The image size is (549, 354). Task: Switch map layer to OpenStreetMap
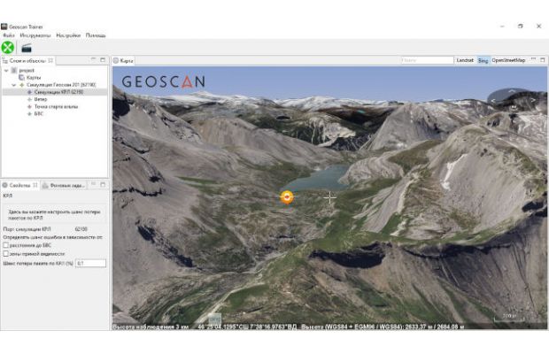[x=508, y=60]
